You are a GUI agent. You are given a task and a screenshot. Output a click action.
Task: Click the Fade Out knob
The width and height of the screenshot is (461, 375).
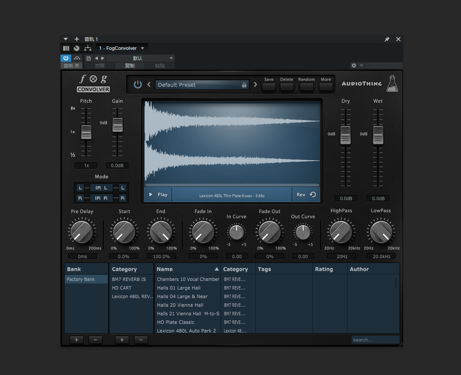(x=270, y=232)
